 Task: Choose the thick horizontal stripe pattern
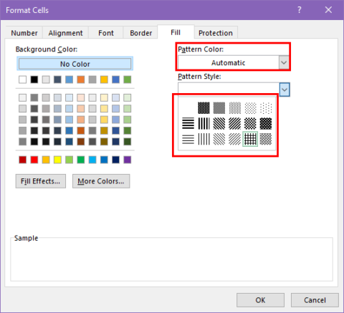point(188,123)
